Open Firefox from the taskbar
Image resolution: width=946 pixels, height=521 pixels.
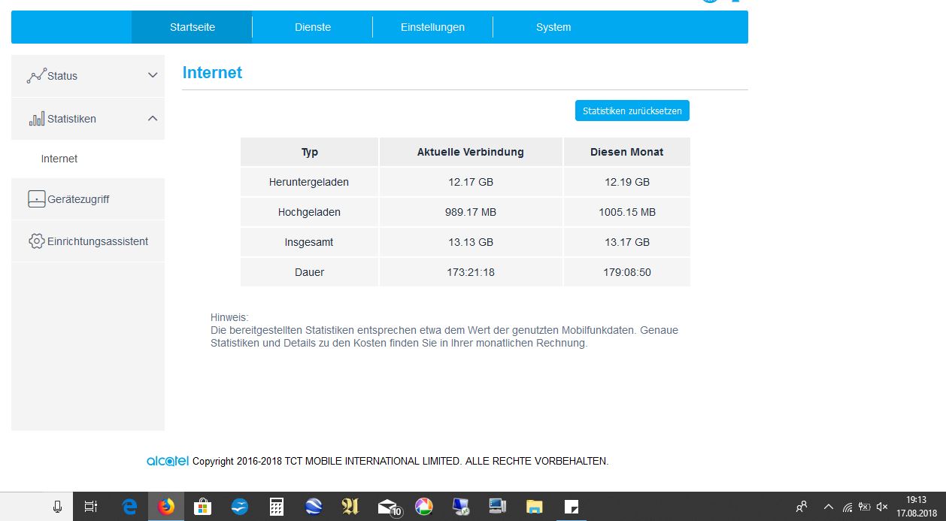coord(165,507)
